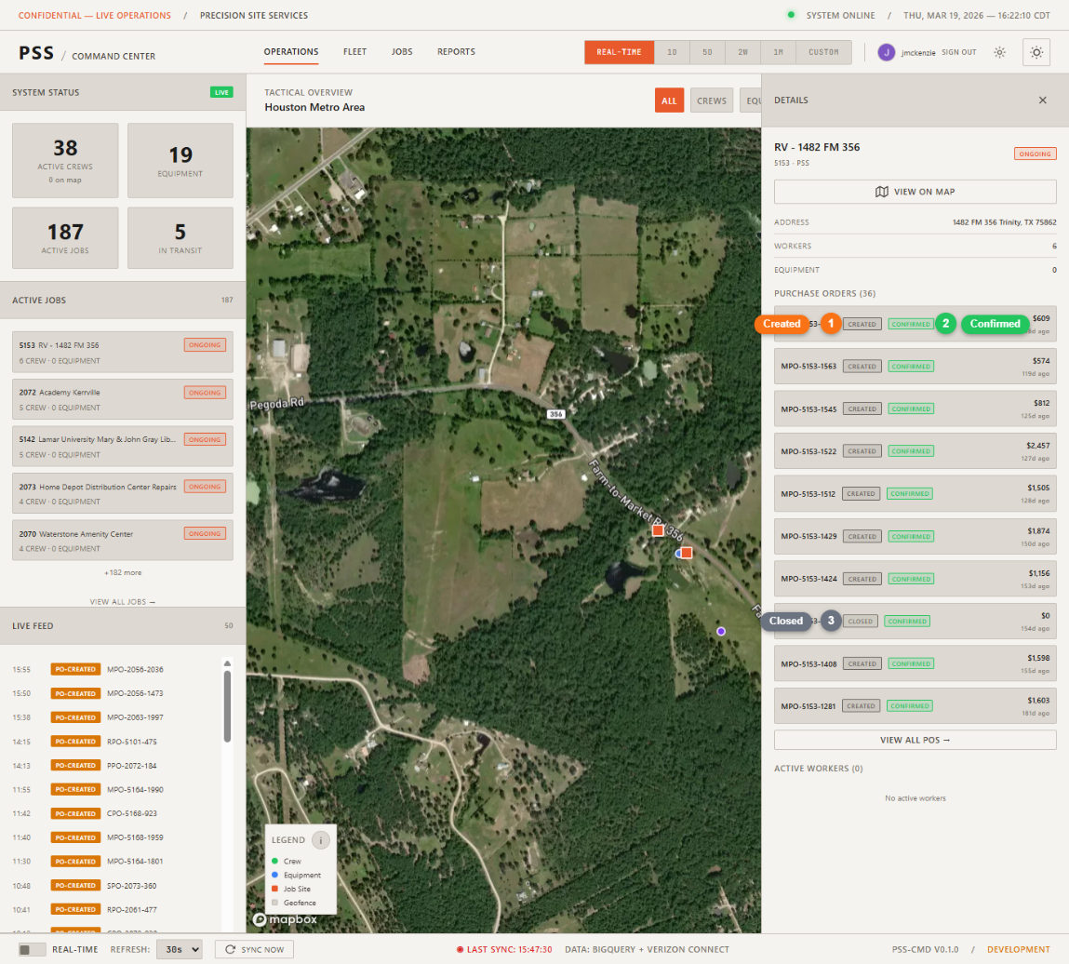Click the numbered badge 3 next to Closed
1069x964 pixels.
[831, 621]
